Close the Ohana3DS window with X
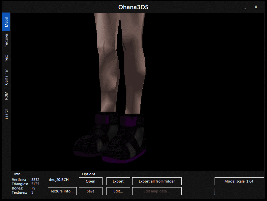Viewport: 267px width, 201px height. (256, 7)
